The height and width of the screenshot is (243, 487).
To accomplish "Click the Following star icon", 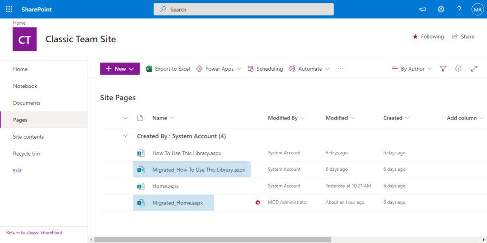I will 415,37.
